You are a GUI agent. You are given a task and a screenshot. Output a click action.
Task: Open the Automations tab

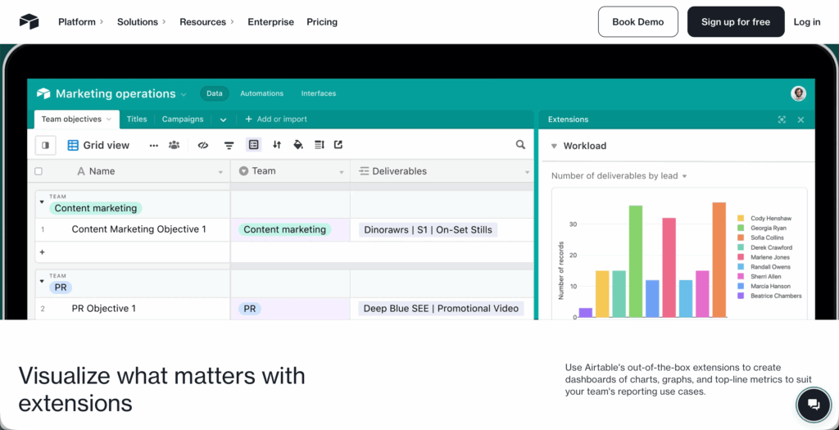pyautogui.click(x=261, y=93)
